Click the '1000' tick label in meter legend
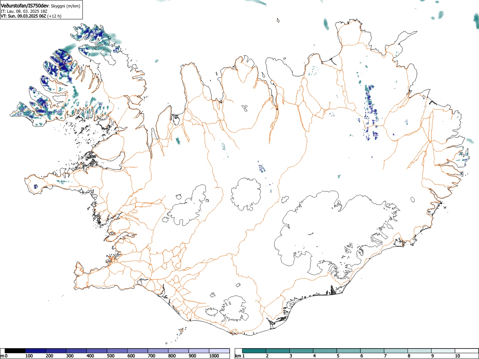This screenshot has height=359, width=479. click(214, 356)
